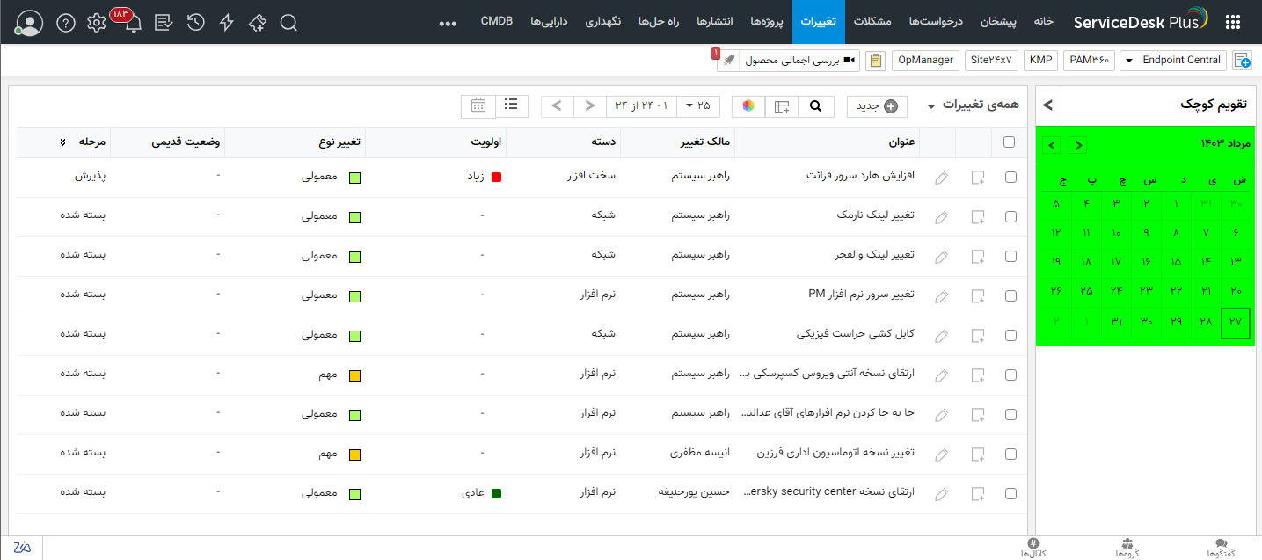Click the 'جدید' button to create a change

(876, 105)
